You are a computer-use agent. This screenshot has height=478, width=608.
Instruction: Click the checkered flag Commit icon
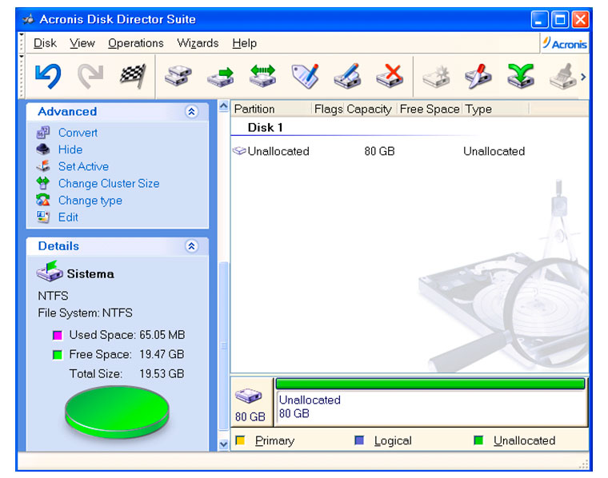[133, 76]
